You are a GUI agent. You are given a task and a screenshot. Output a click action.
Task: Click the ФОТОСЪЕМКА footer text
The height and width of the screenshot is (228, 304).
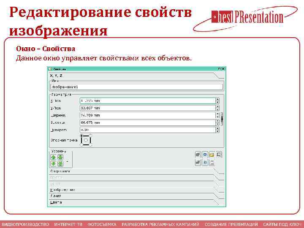[x=102, y=224]
